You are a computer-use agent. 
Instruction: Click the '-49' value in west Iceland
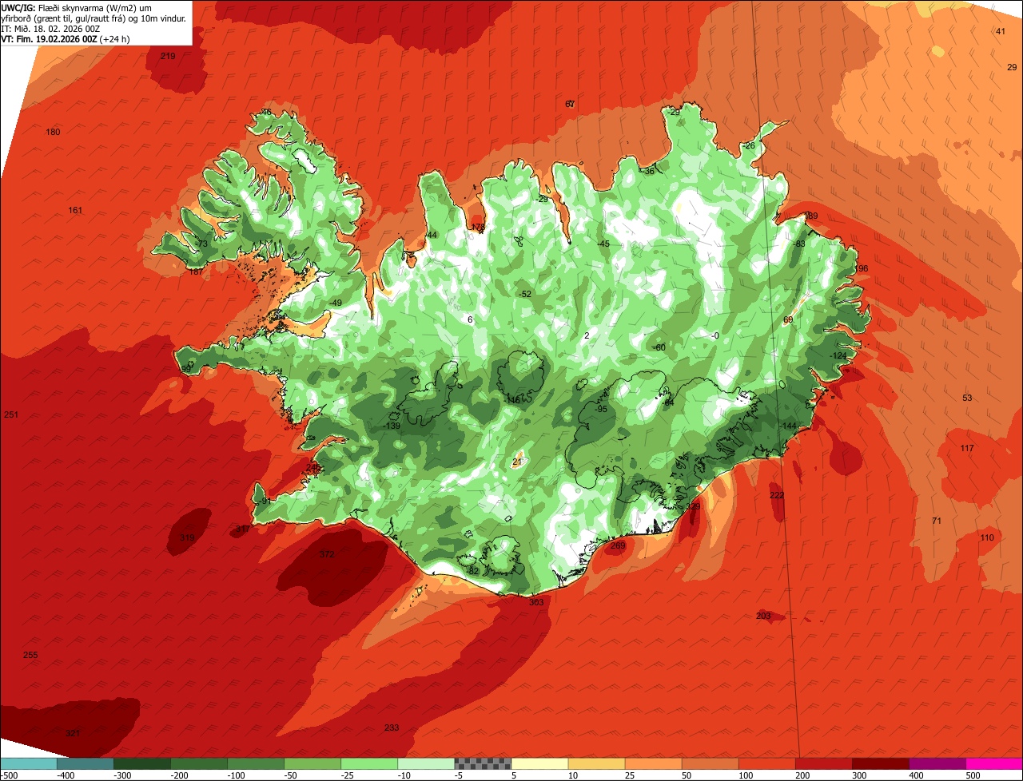pyautogui.click(x=335, y=303)
